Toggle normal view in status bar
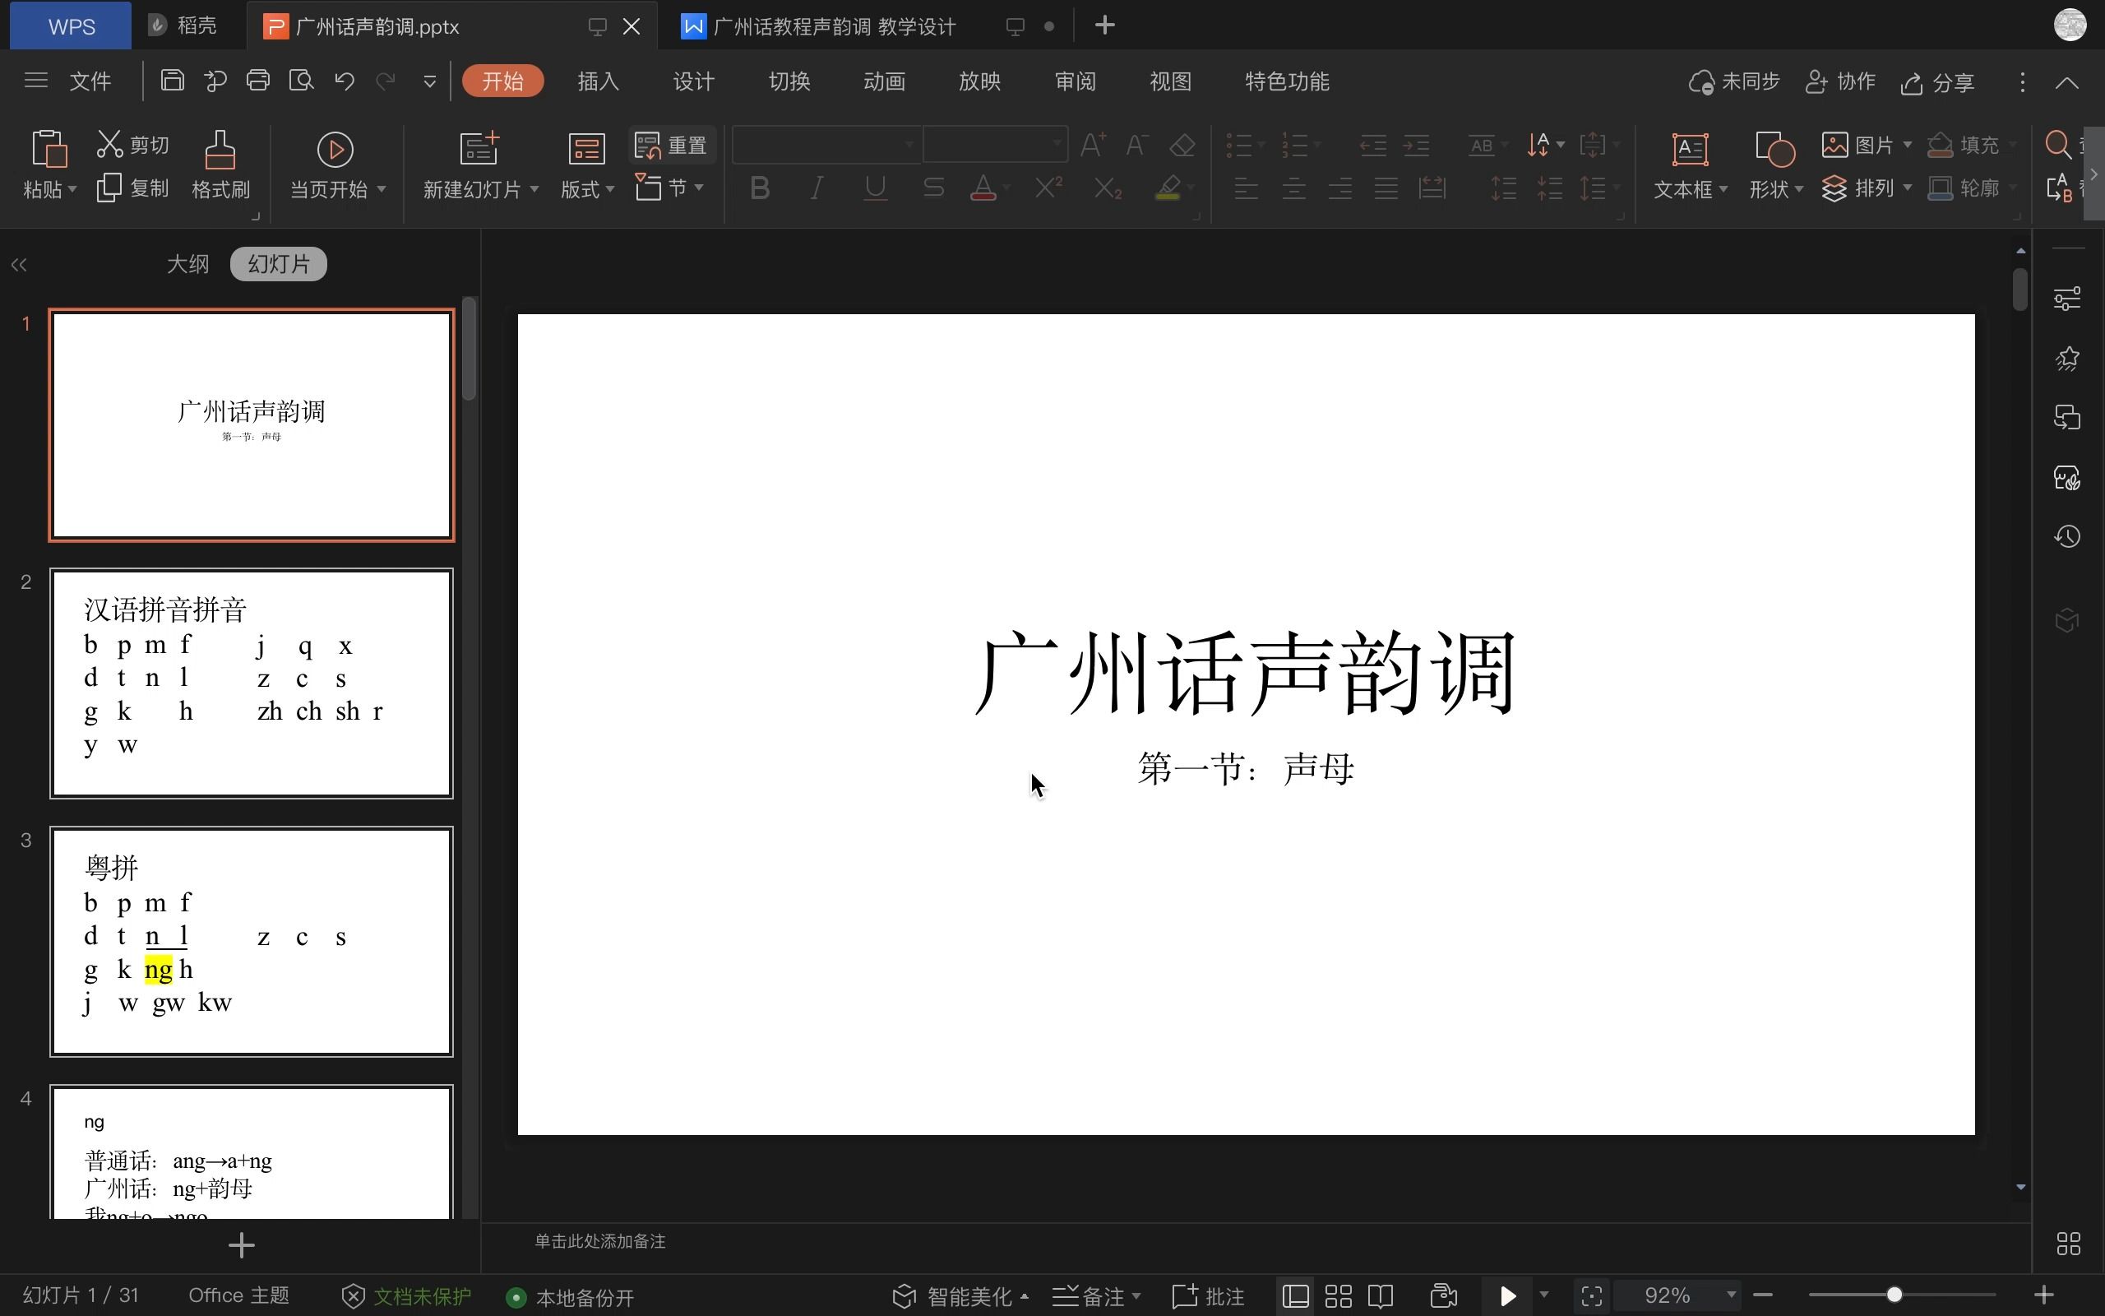Image resolution: width=2105 pixels, height=1316 pixels. coord(1296,1296)
